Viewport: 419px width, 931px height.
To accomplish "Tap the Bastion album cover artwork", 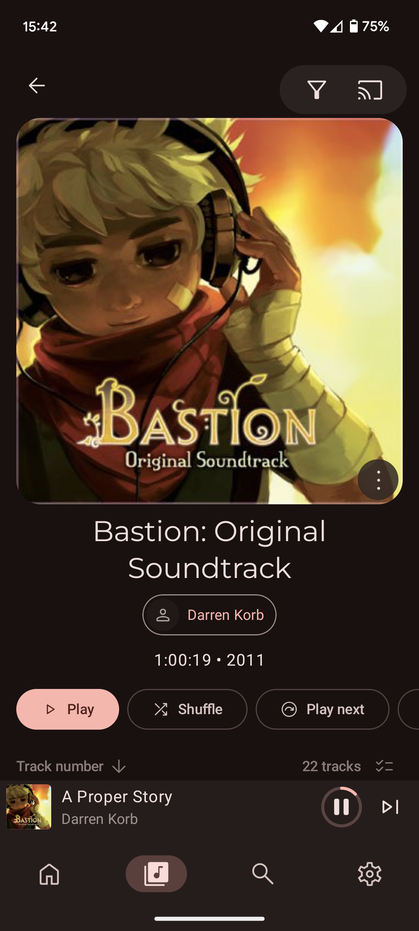I will pos(209,311).
